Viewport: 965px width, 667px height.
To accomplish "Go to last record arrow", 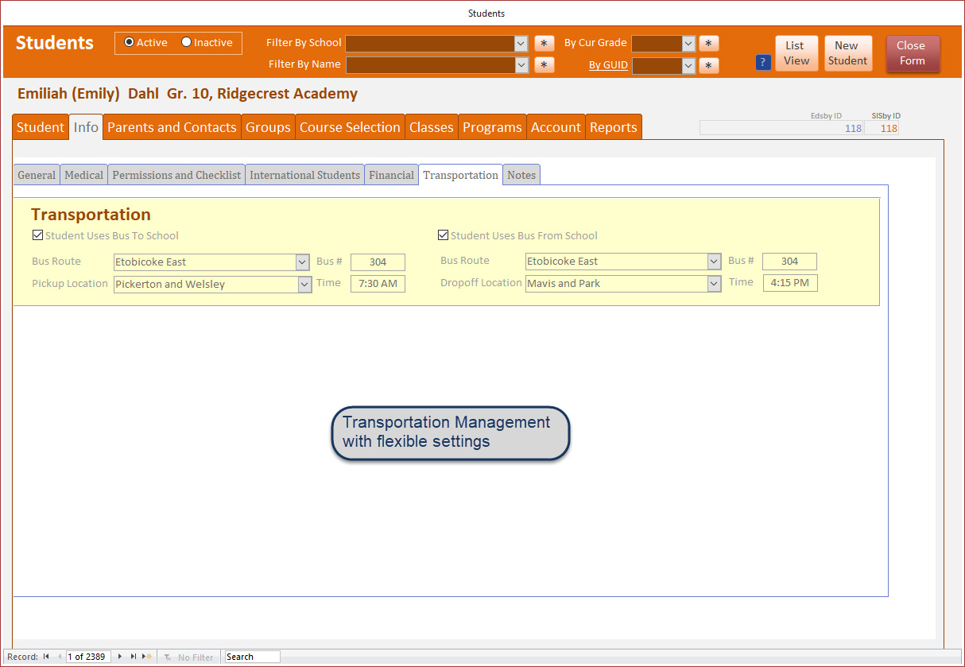I will click(x=134, y=657).
